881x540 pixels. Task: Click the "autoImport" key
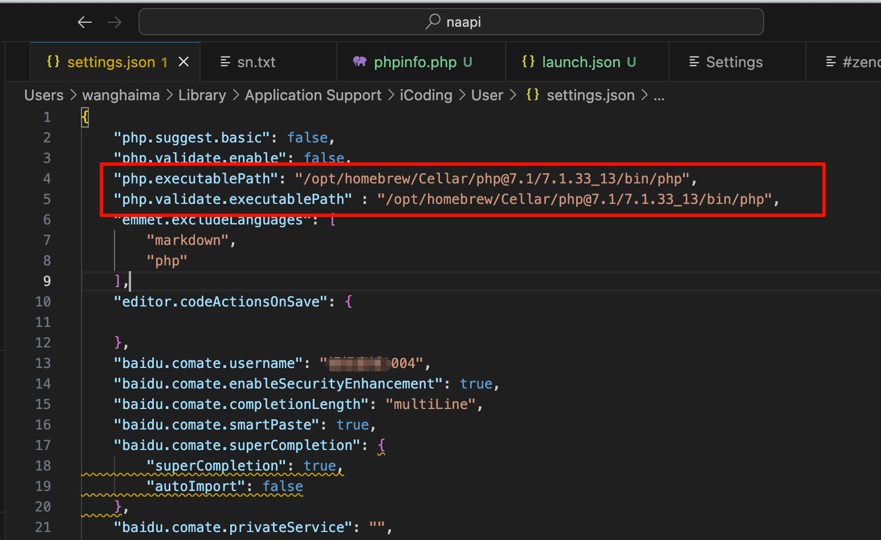(x=196, y=486)
